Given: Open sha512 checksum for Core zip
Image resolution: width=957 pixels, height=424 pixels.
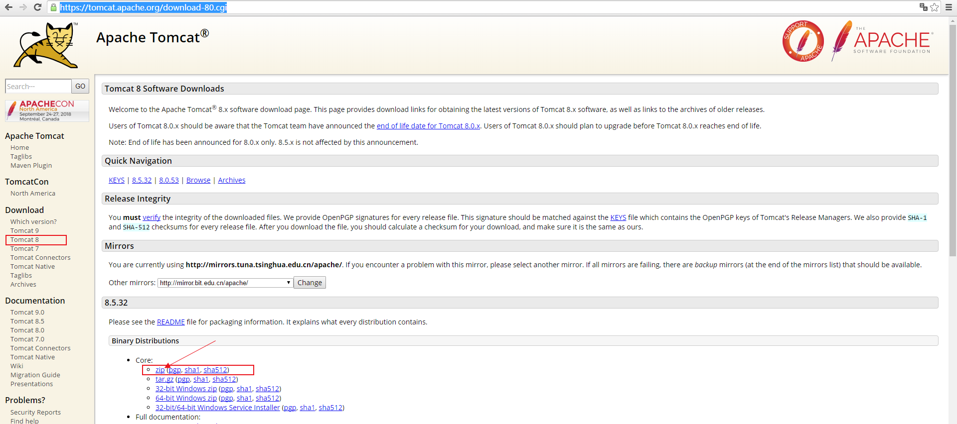Looking at the screenshot, I should point(215,370).
